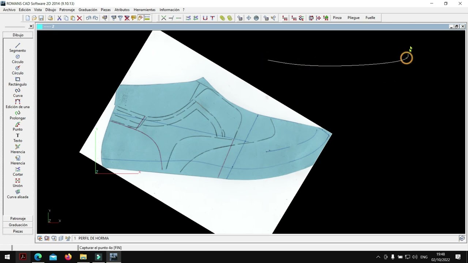The width and height of the screenshot is (468, 263).
Task: Click the green crossing lines intersection icon
Action: coord(164,18)
